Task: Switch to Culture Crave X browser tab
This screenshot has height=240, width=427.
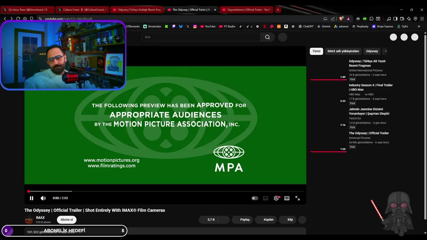Action: coord(82,10)
